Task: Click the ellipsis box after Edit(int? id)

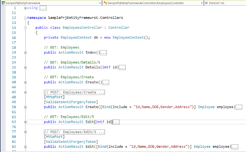Action: click(116, 122)
